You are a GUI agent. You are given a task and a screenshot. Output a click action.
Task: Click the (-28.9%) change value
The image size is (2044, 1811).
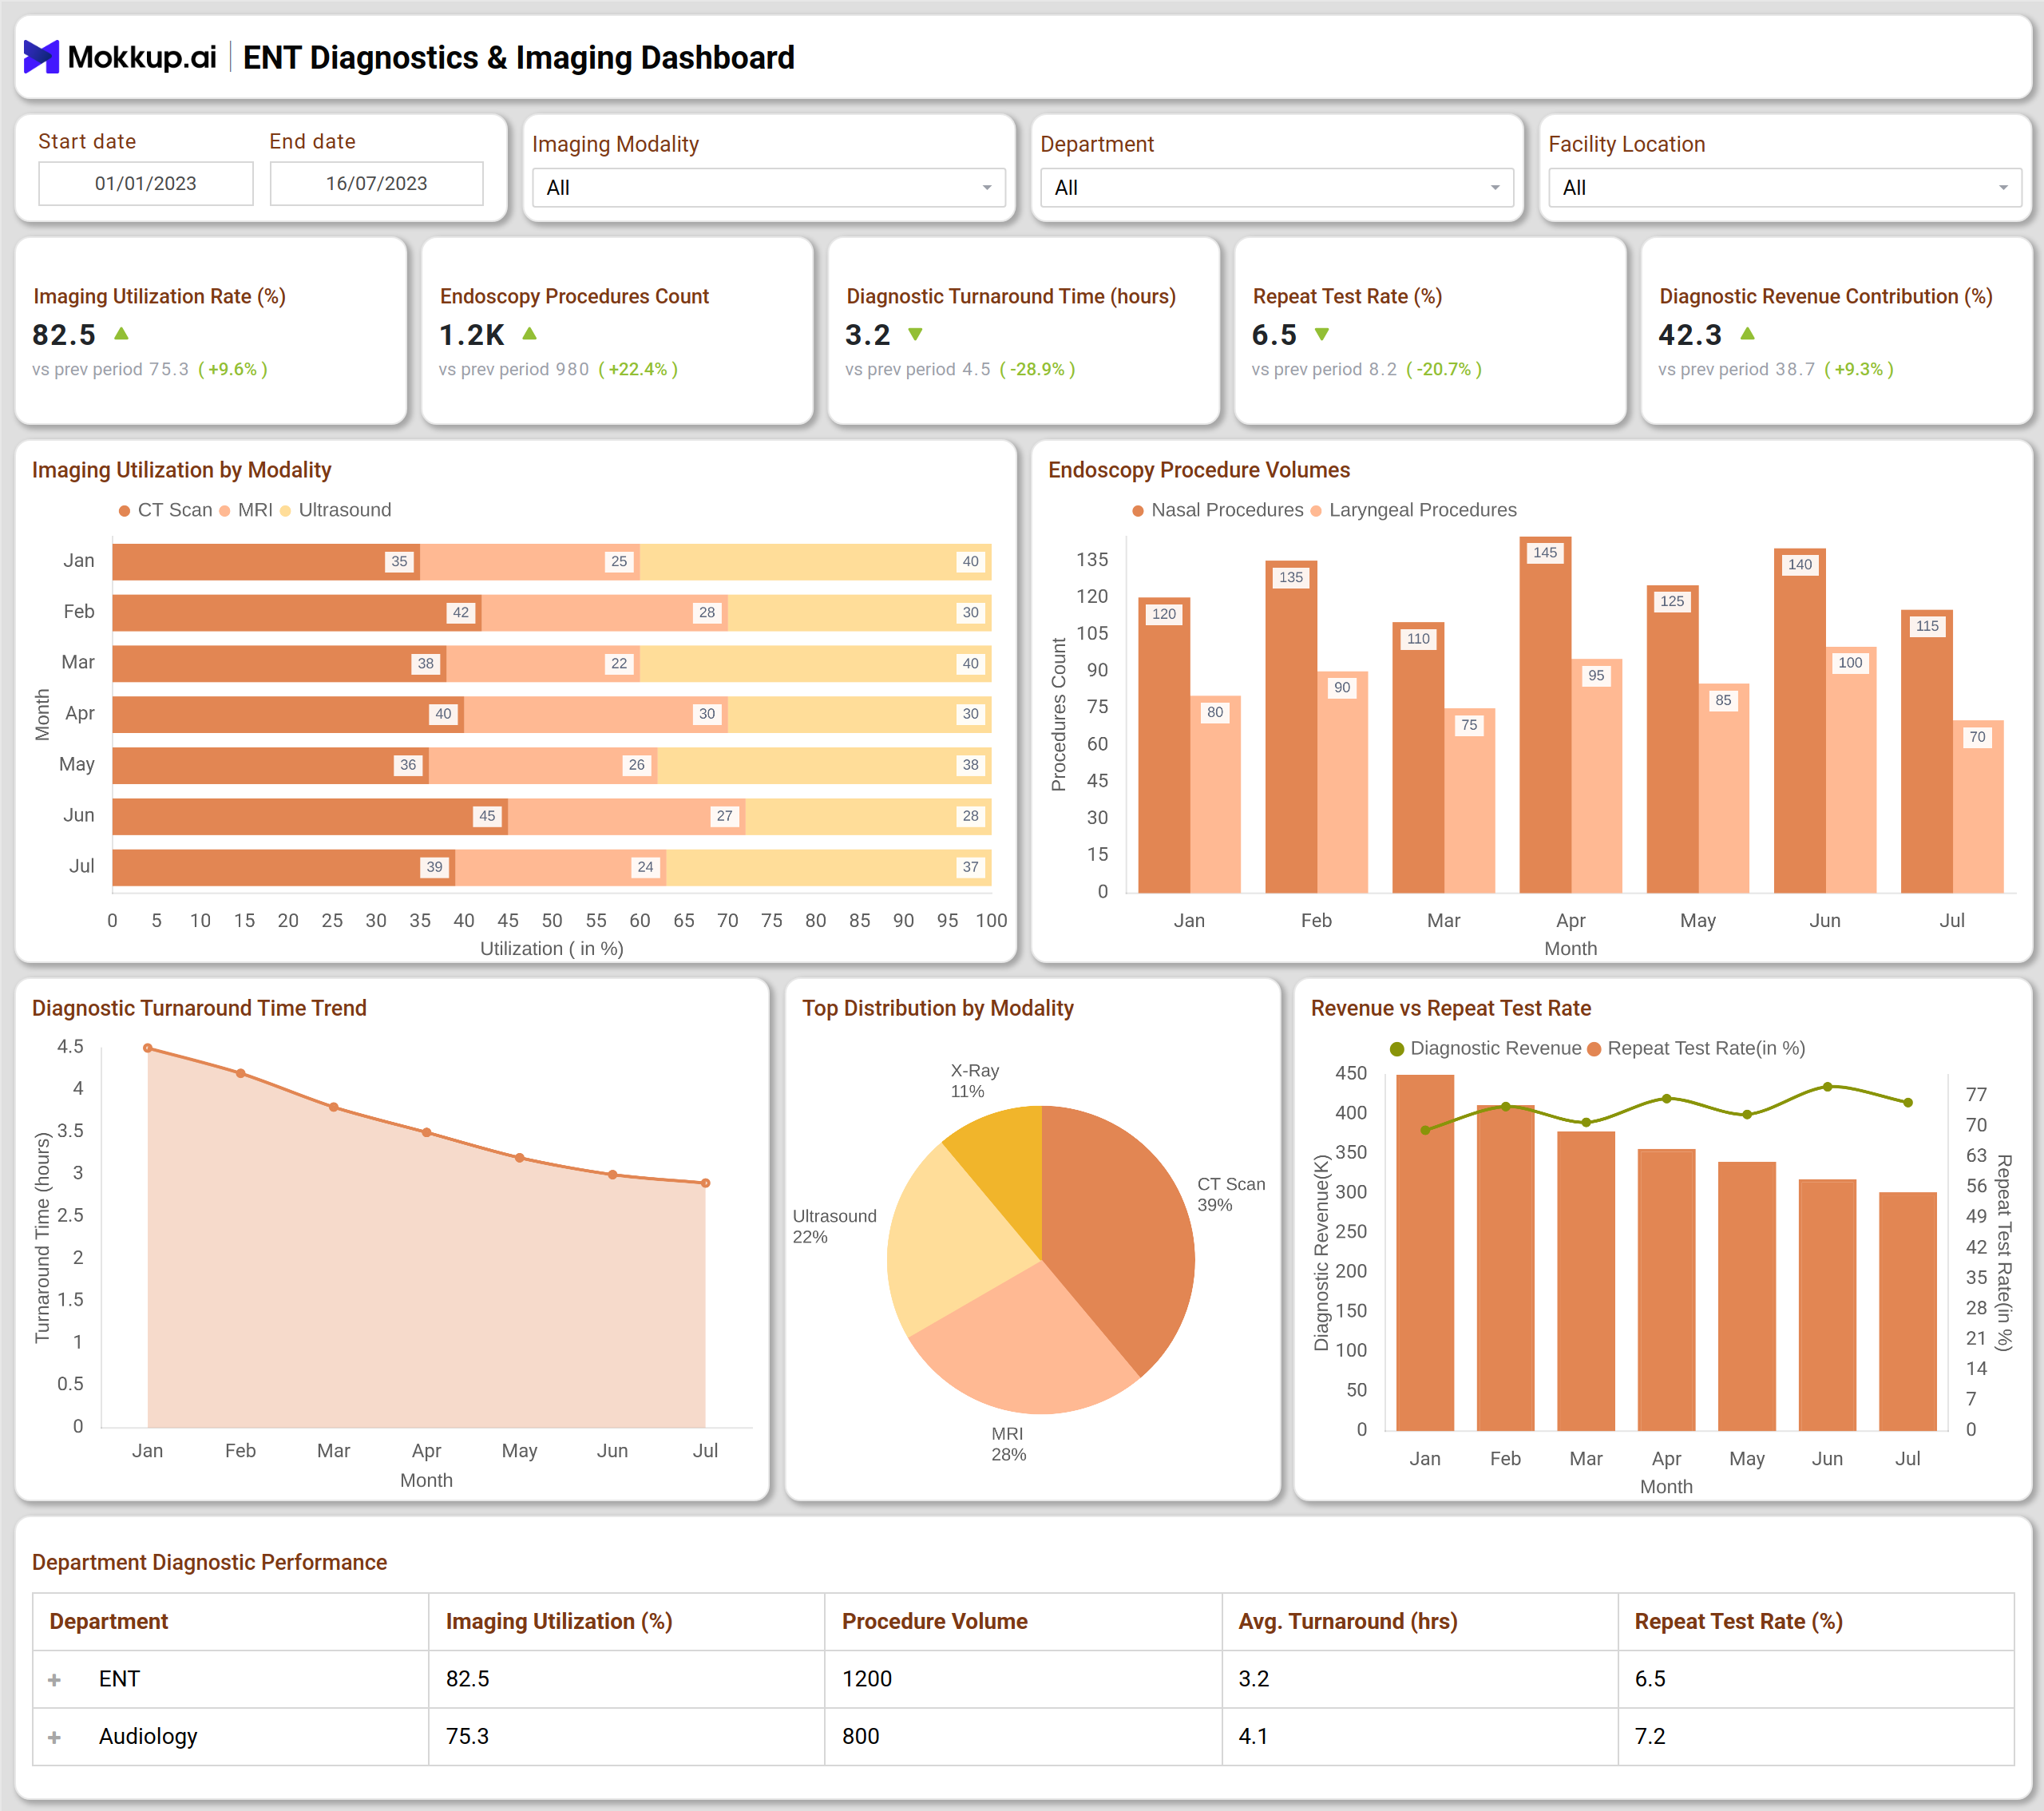pos(1037,370)
